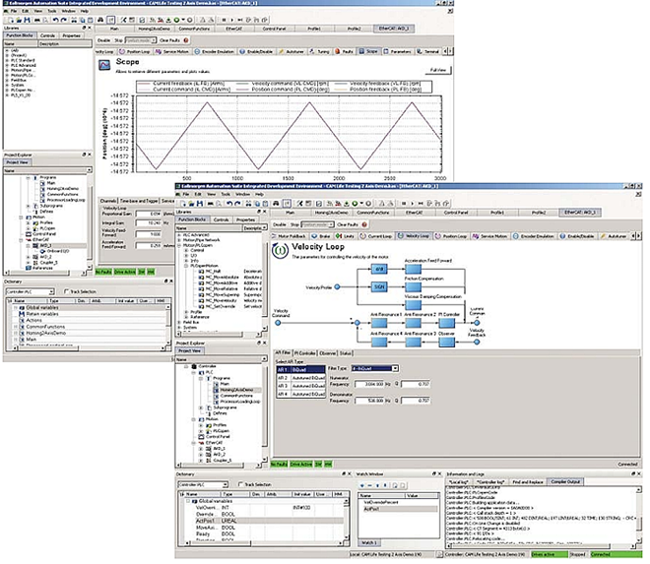
Task: Click Clear Faults in the Velocity Loop window
Action: (x=348, y=224)
